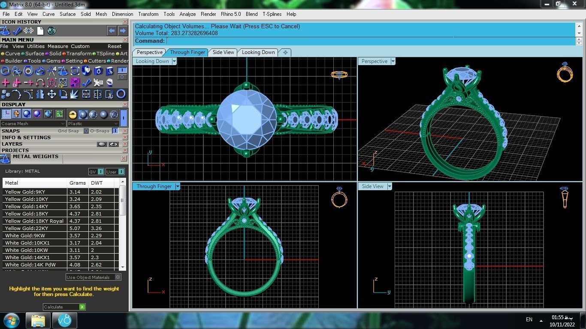Click into the Command input field

(x=371, y=41)
